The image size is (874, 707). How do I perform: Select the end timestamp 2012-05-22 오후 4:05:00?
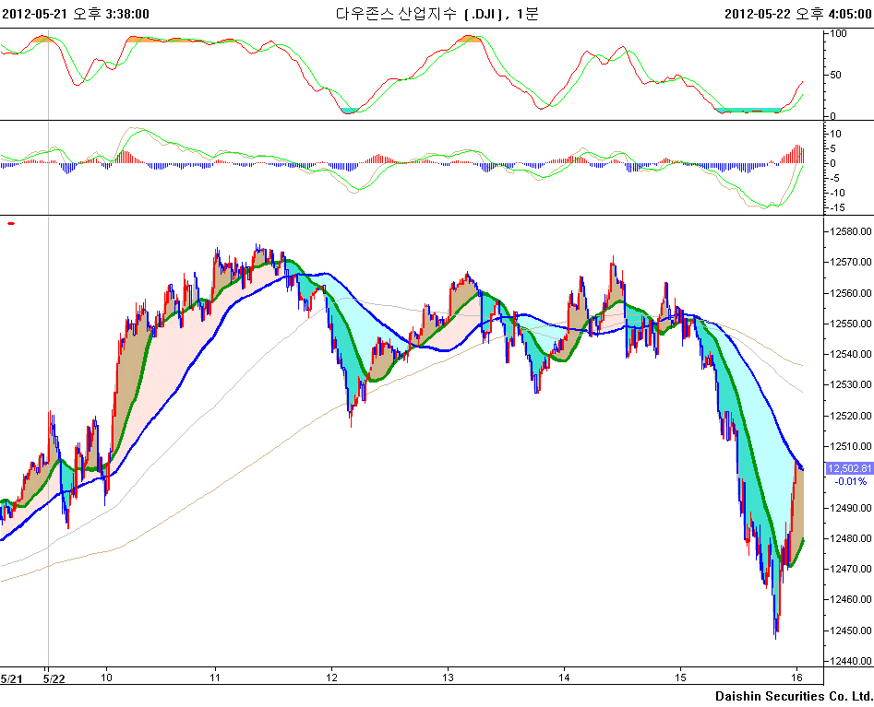(x=798, y=13)
